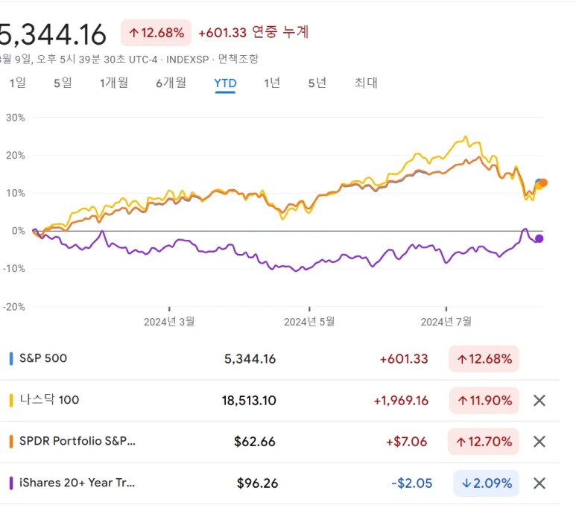
Task: Click the +$7.06 change value
Action: pyautogui.click(x=406, y=442)
